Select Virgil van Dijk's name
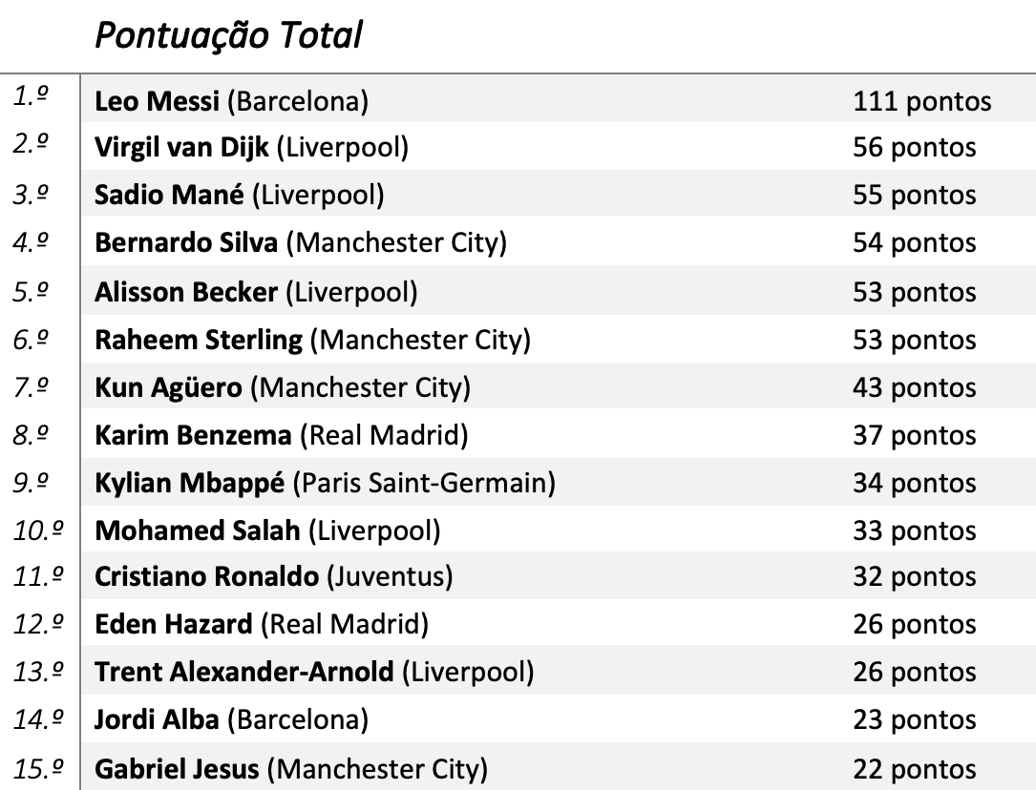The image size is (1036, 790). point(182,148)
